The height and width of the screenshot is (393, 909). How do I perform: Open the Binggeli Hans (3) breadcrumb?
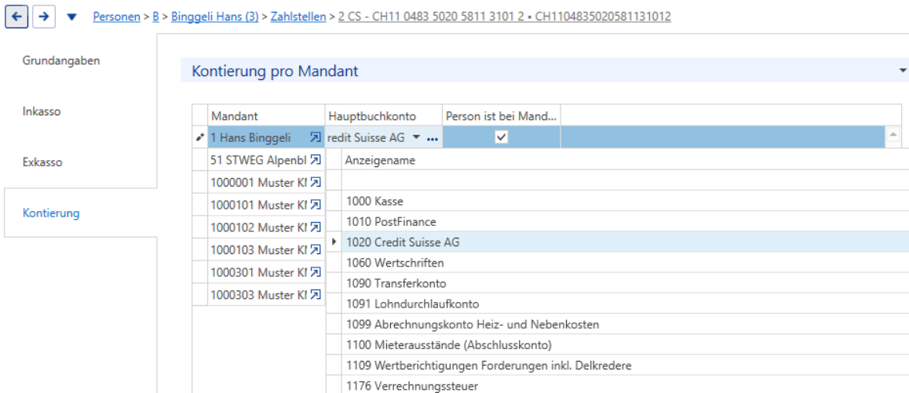[x=214, y=16]
